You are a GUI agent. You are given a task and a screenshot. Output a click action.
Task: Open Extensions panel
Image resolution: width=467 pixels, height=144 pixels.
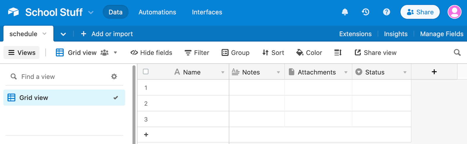click(355, 34)
